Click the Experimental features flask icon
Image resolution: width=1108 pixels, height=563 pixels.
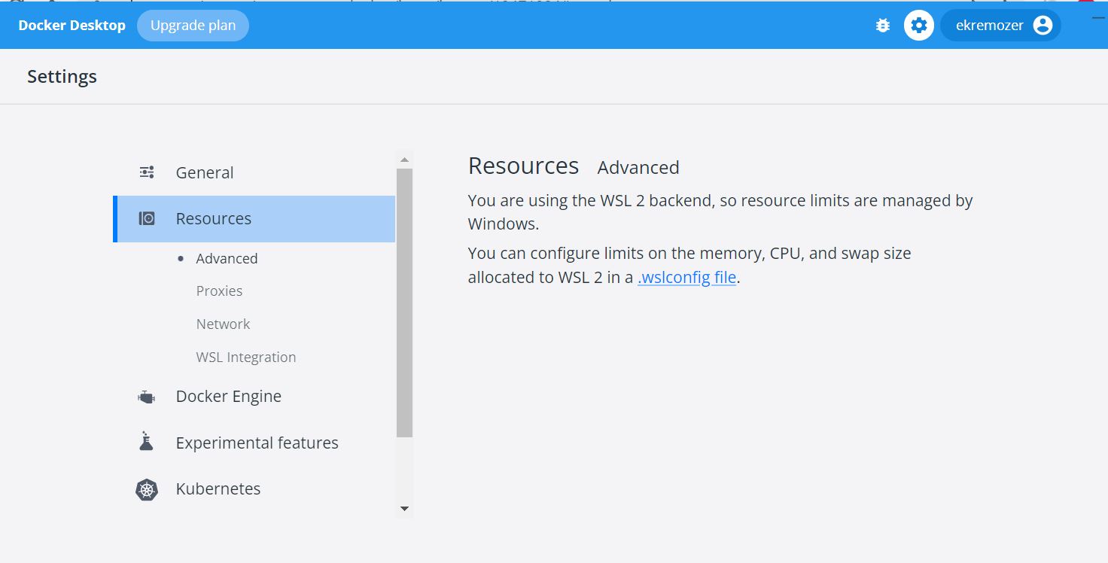click(147, 443)
